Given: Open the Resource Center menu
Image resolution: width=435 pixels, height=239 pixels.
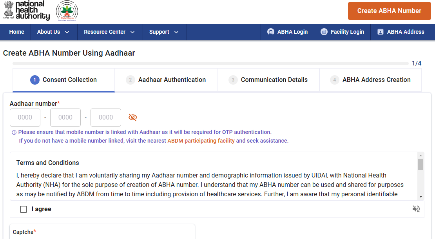Looking at the screenshot, I should click(x=110, y=32).
